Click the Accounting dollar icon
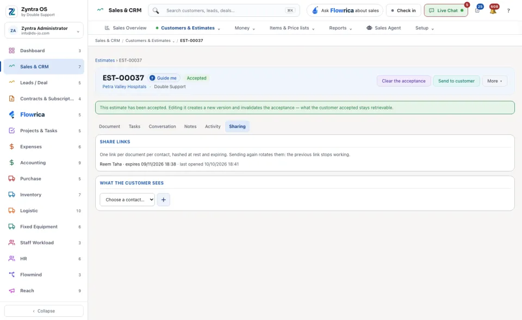This screenshot has height=320, width=522. pyautogui.click(x=11, y=163)
